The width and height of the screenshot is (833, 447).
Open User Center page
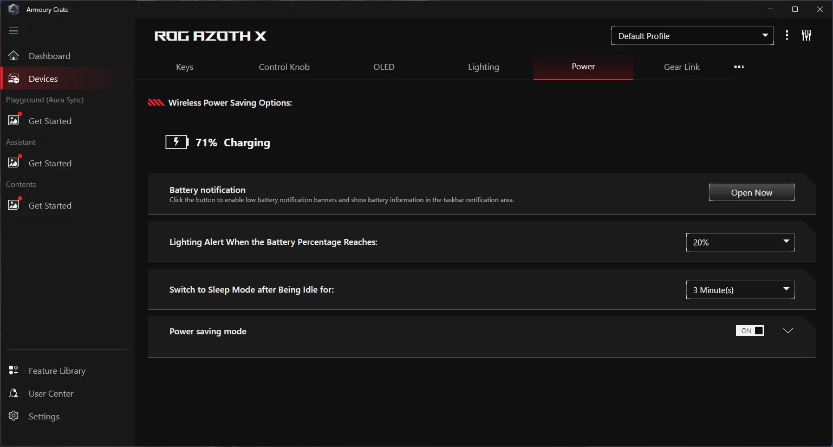click(51, 393)
